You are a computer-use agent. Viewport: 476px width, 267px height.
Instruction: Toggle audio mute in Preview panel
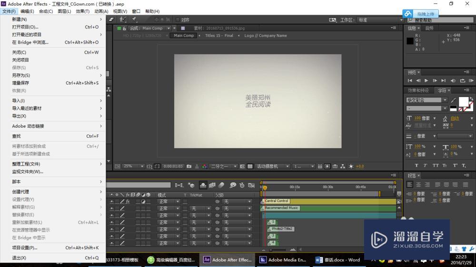pos(453,81)
